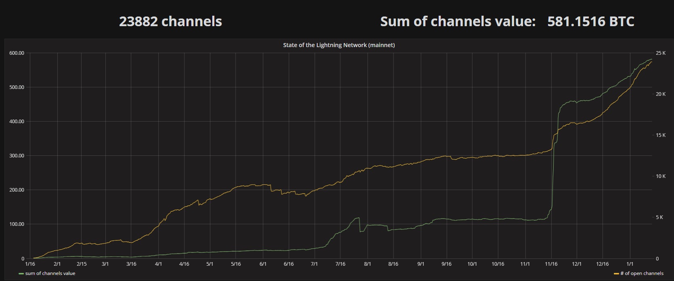Screen dimensions: 674x281
Task: Click the 6/1 date axis label
Action: (x=263, y=264)
